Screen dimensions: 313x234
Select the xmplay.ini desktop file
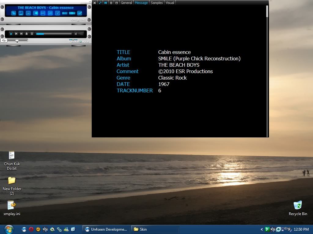pyautogui.click(x=12, y=208)
